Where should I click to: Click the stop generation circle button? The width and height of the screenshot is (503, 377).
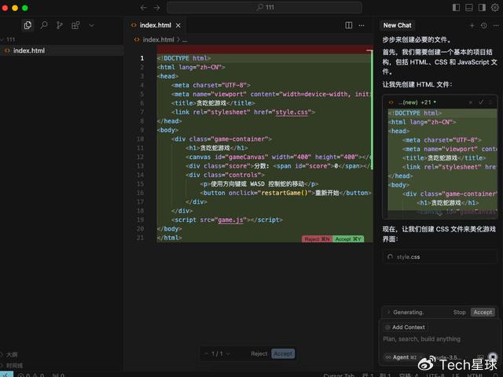coord(493,357)
